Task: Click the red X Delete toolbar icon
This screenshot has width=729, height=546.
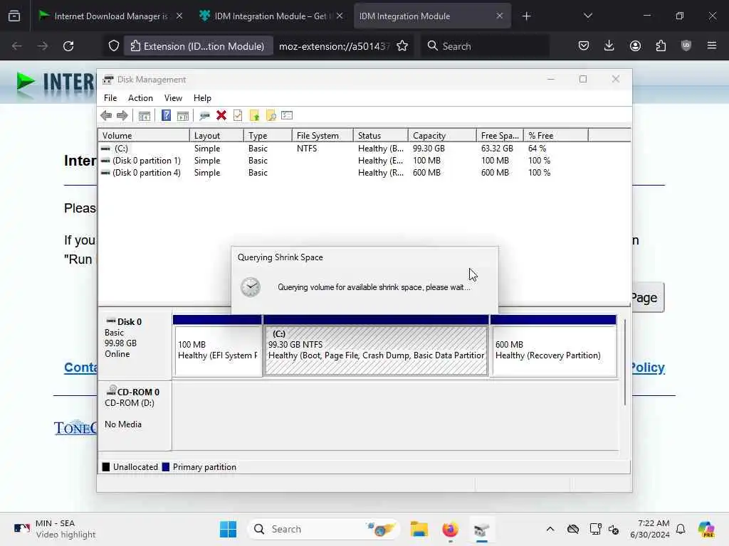Action: (x=221, y=115)
